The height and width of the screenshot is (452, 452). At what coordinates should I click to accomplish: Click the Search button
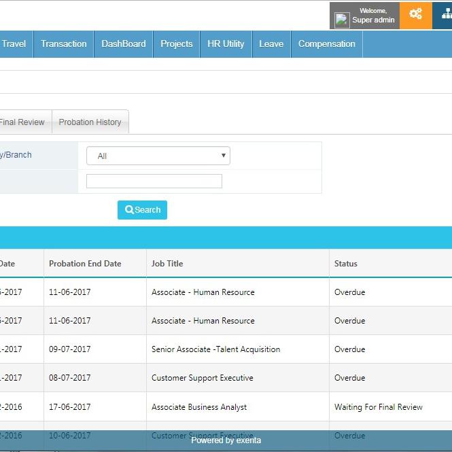(x=142, y=210)
